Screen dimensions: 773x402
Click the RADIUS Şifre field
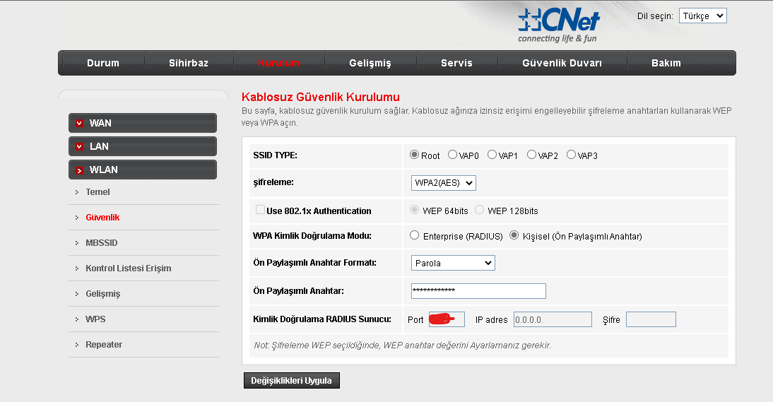click(x=651, y=319)
